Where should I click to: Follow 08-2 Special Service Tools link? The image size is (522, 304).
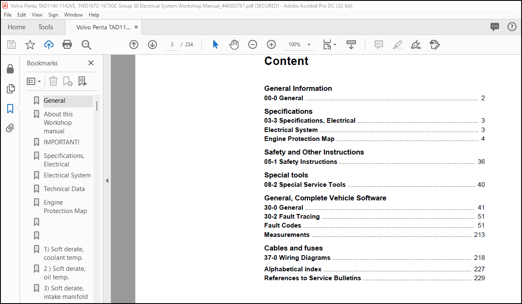pos(374,185)
